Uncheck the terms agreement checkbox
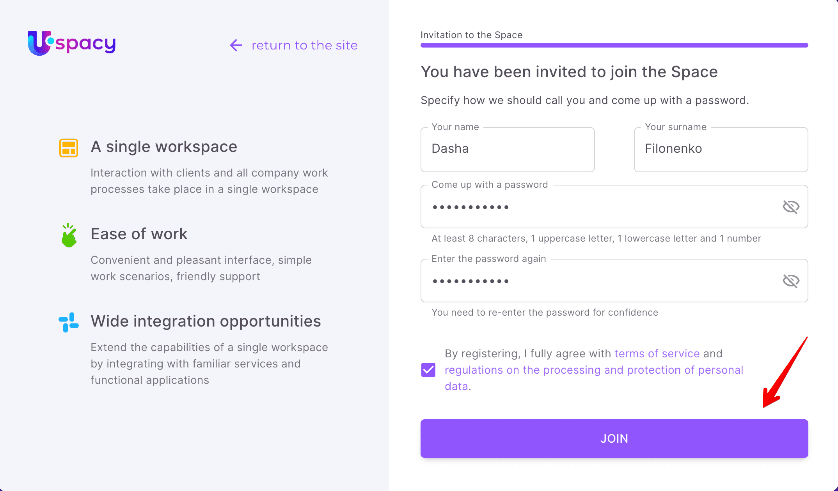The width and height of the screenshot is (838, 491). click(428, 370)
